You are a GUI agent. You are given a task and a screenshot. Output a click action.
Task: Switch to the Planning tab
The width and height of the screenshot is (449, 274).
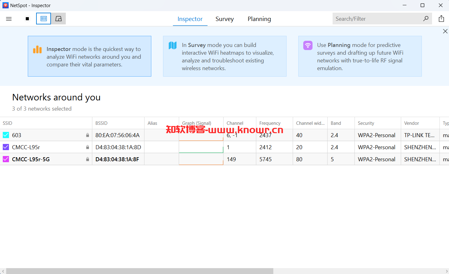click(259, 19)
